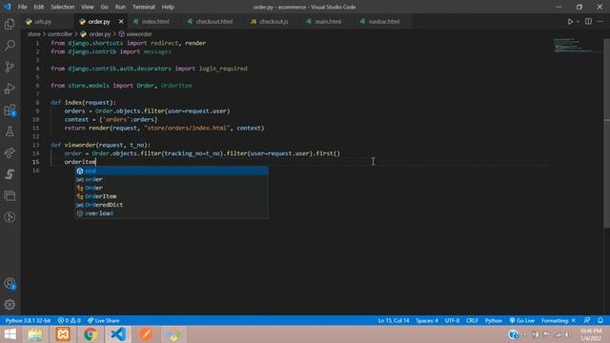Open the Terminal menu

pos(144,7)
